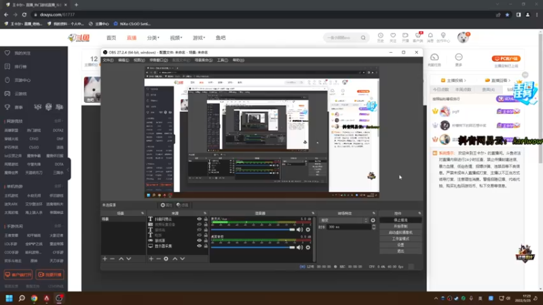
Task: Expand 直播回看 section arrow
Action: click(510, 81)
